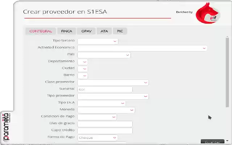This screenshot has width=232, height=145.
Task: Go to the ATA tab
Action: 104,31
